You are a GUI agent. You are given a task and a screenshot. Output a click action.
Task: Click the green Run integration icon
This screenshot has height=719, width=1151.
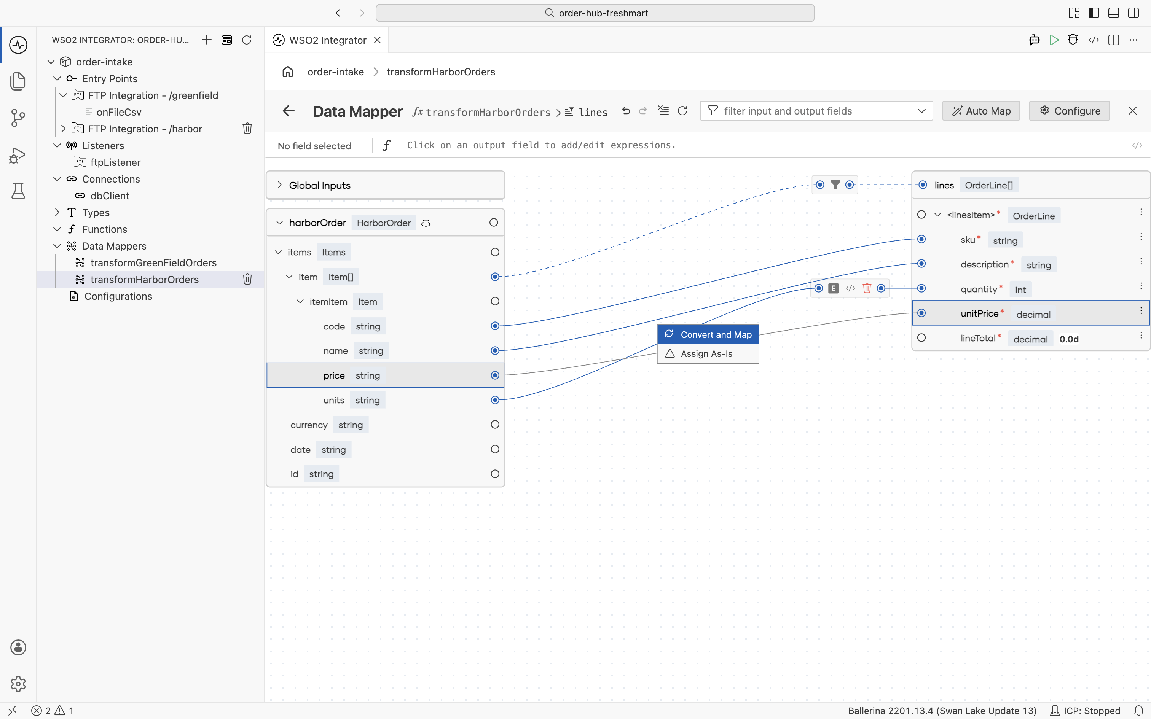(x=1054, y=40)
